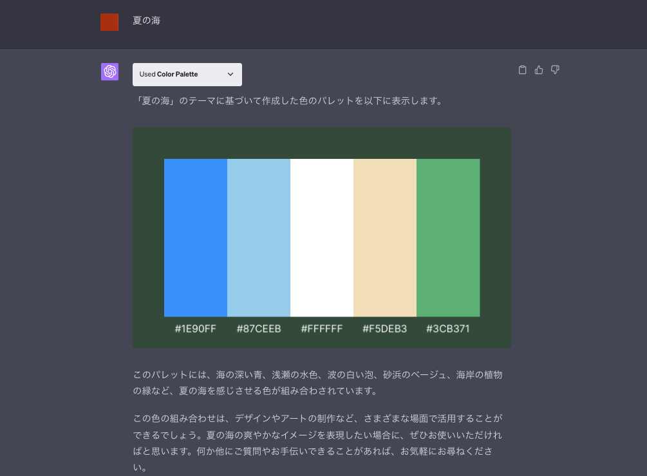Click the #F5DEB3 hex code label

(x=385, y=328)
